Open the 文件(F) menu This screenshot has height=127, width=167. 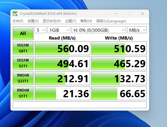tap(18, 21)
